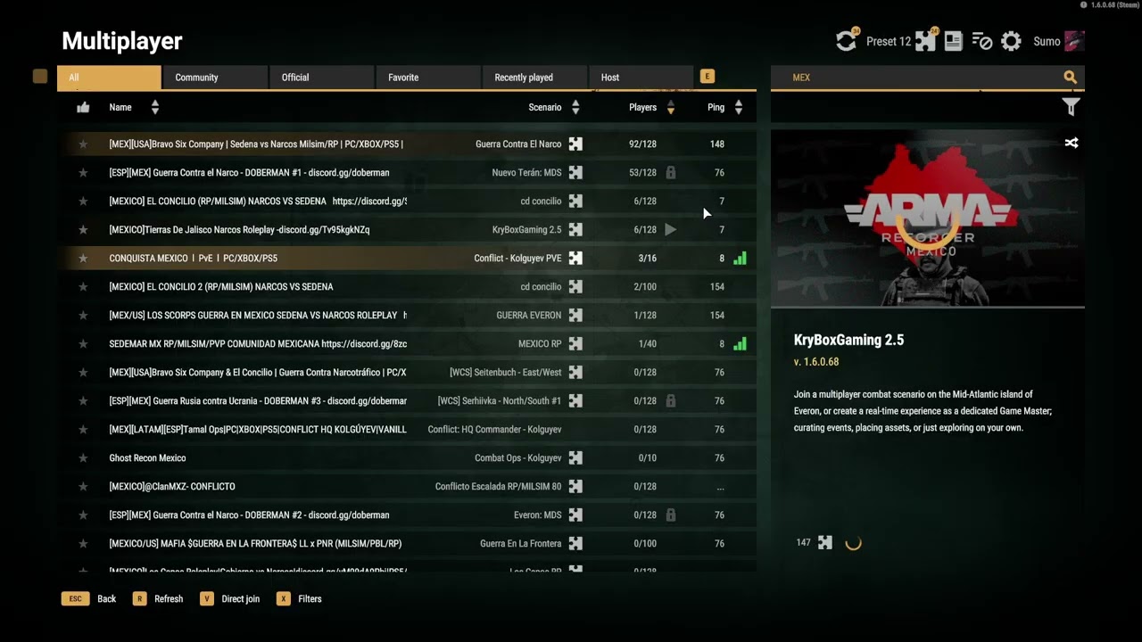Switch to the Community tab

[x=215, y=78]
